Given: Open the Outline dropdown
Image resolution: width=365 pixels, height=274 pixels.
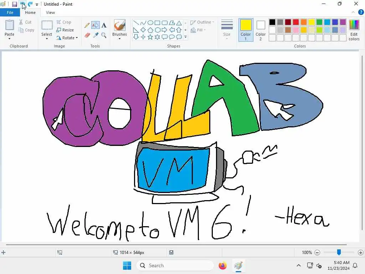Looking at the screenshot, I should click(202, 22).
